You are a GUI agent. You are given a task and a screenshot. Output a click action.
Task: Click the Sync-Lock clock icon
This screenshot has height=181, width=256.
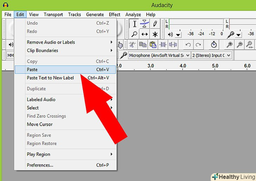pos(213,44)
